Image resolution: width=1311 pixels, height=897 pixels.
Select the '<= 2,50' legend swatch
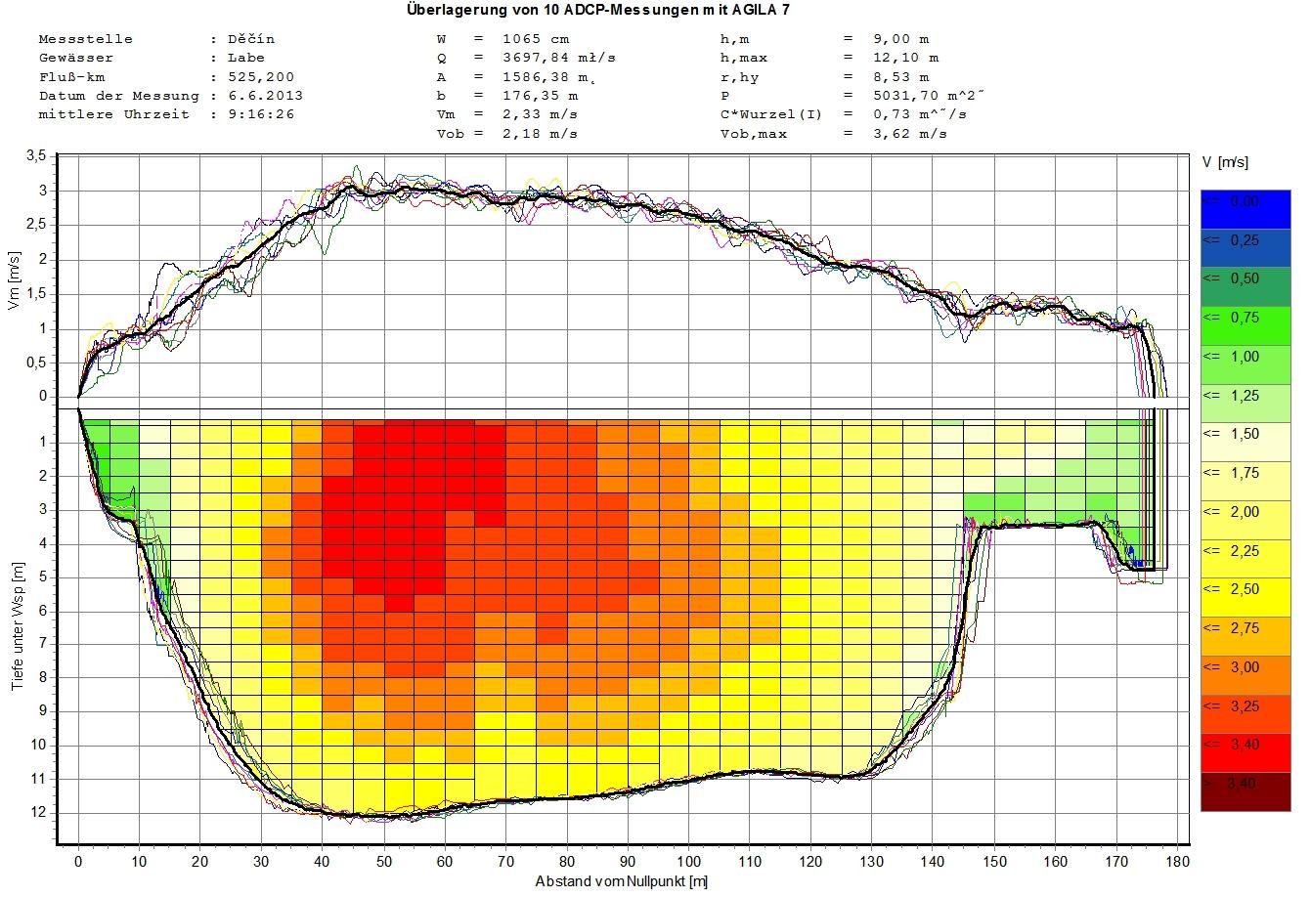coord(1245,595)
